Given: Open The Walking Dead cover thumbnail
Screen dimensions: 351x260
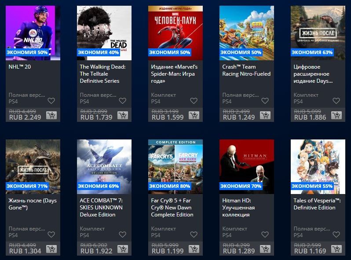Looking at the screenshot, I should coord(104,33).
